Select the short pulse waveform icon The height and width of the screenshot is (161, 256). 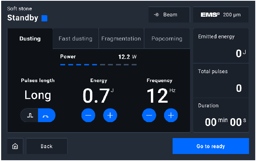(x=29, y=115)
